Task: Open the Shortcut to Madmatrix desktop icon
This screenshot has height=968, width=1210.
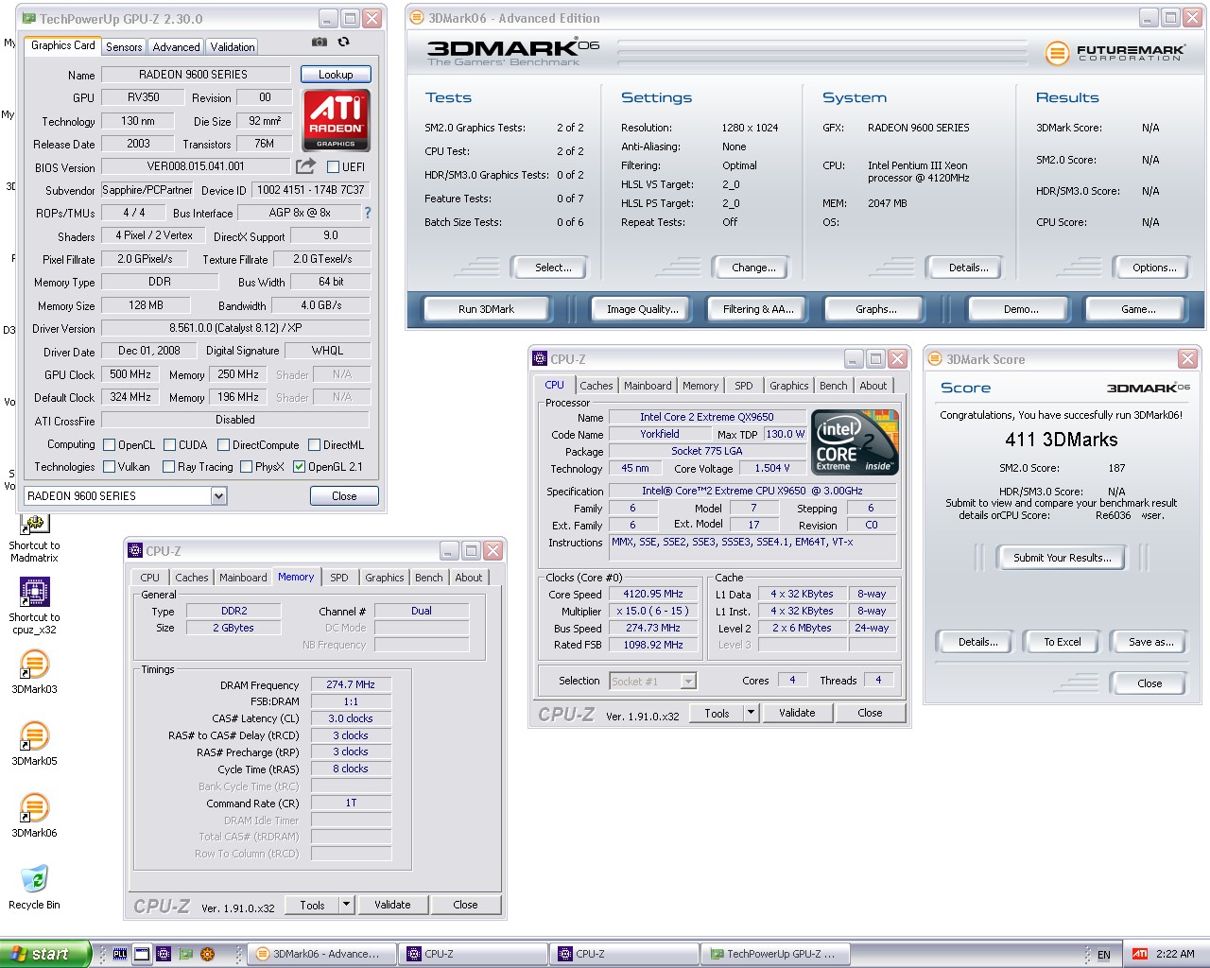Action: (34, 537)
